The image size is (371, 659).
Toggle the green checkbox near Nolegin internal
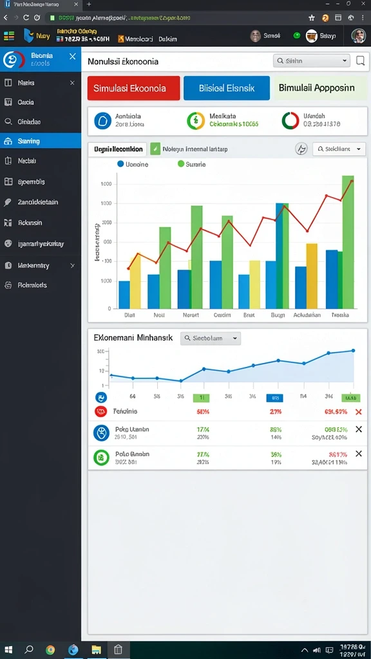tap(155, 149)
